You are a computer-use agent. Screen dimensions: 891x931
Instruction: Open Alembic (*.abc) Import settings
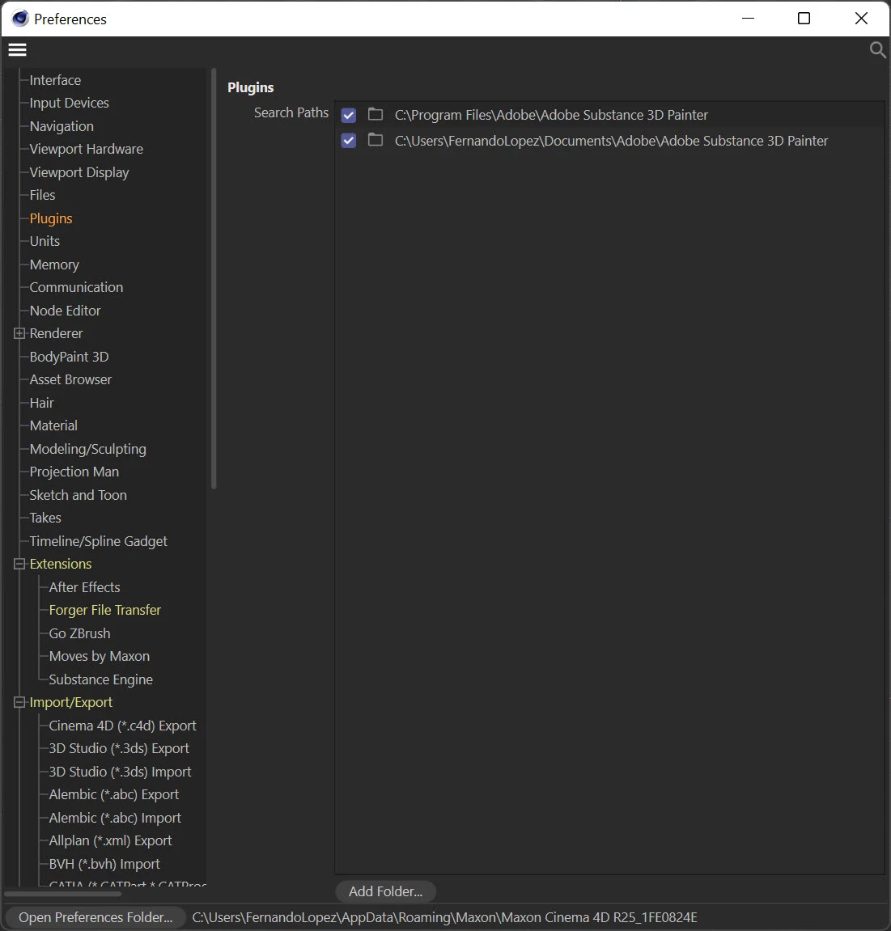click(115, 819)
